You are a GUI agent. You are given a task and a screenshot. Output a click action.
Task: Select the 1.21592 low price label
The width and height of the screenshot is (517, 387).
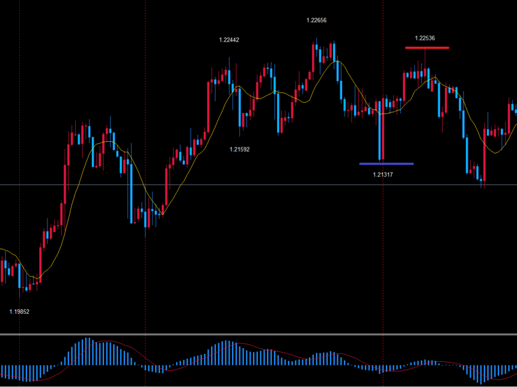click(239, 149)
